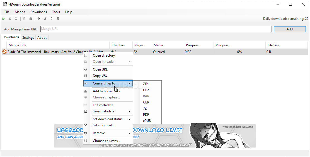Click the folder icon next to Open directory
Image resolution: width=310 pixels, height=157 pixels.
coord(86,55)
